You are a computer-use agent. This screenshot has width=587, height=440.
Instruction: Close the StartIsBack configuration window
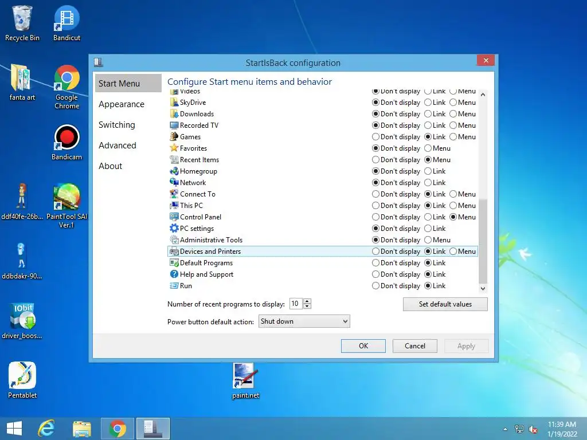click(x=486, y=60)
